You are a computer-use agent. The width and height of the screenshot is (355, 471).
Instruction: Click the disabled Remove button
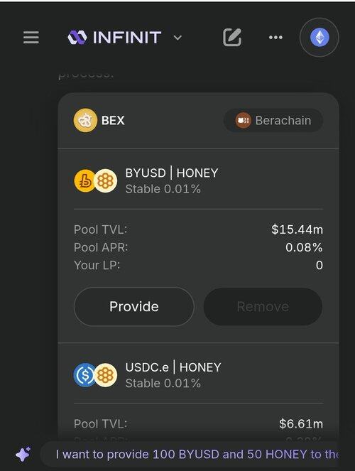tap(263, 307)
